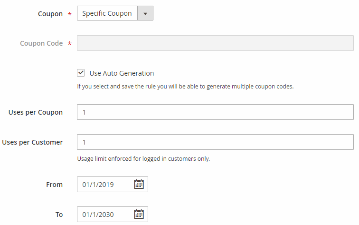Click the Uses per Coupon label
The image size is (359, 225).
pos(36,112)
